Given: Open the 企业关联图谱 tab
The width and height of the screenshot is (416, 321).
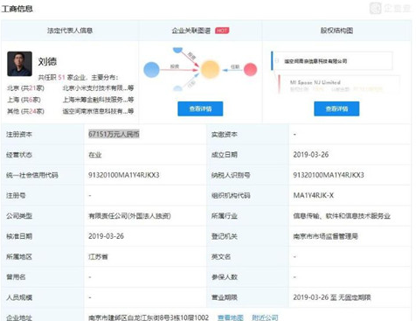Looking at the screenshot, I should (x=191, y=31).
